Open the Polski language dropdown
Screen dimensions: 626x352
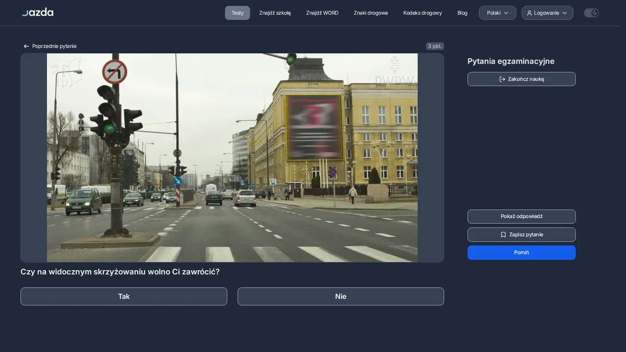click(498, 13)
